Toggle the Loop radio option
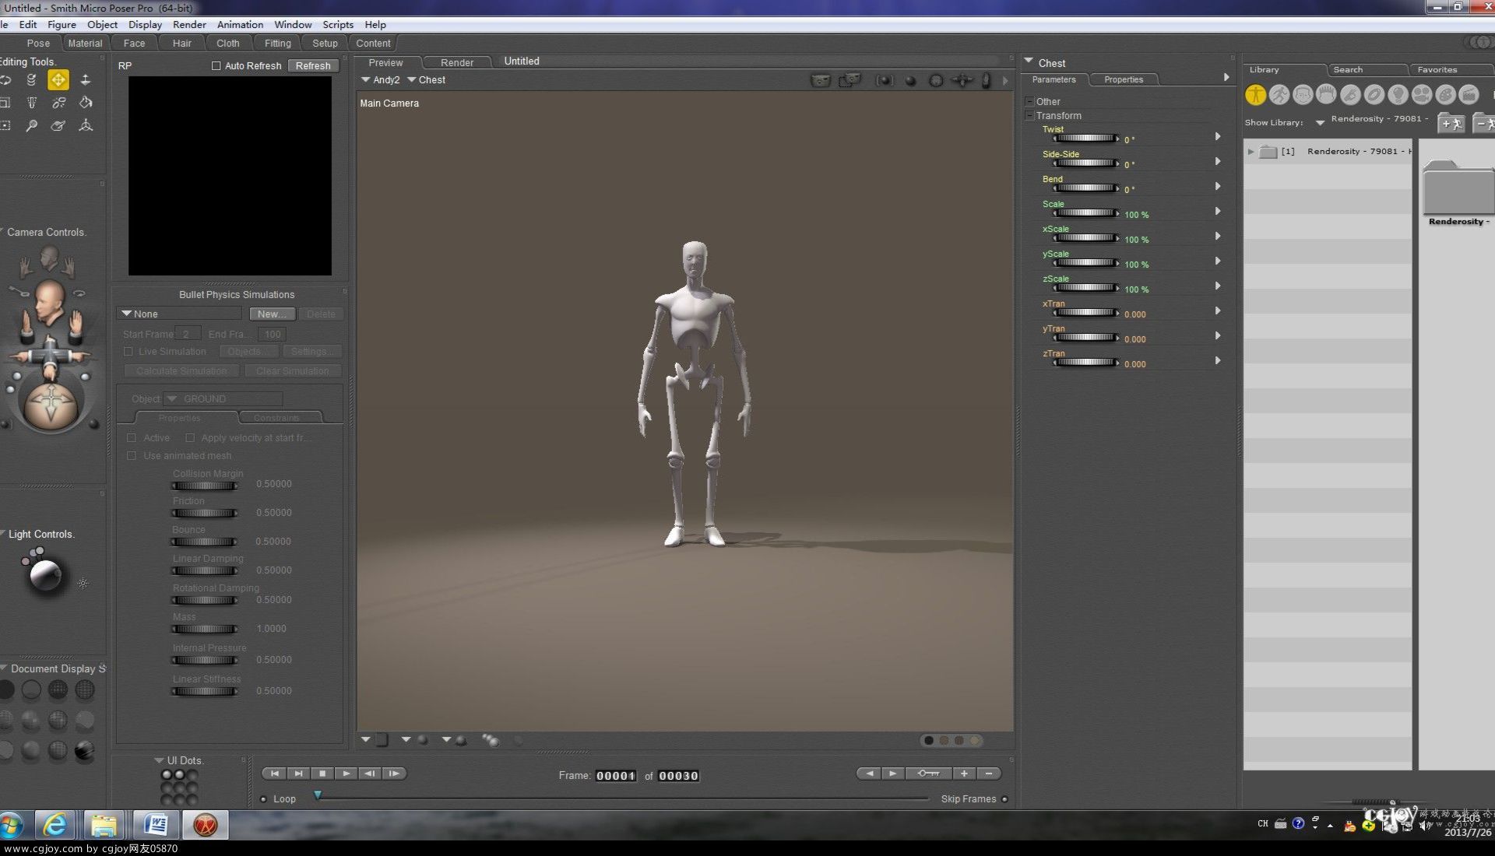 click(x=263, y=799)
